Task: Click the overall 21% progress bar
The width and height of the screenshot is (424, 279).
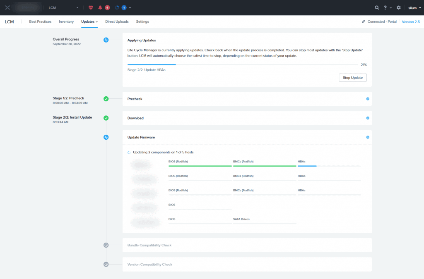Action: coord(243,65)
